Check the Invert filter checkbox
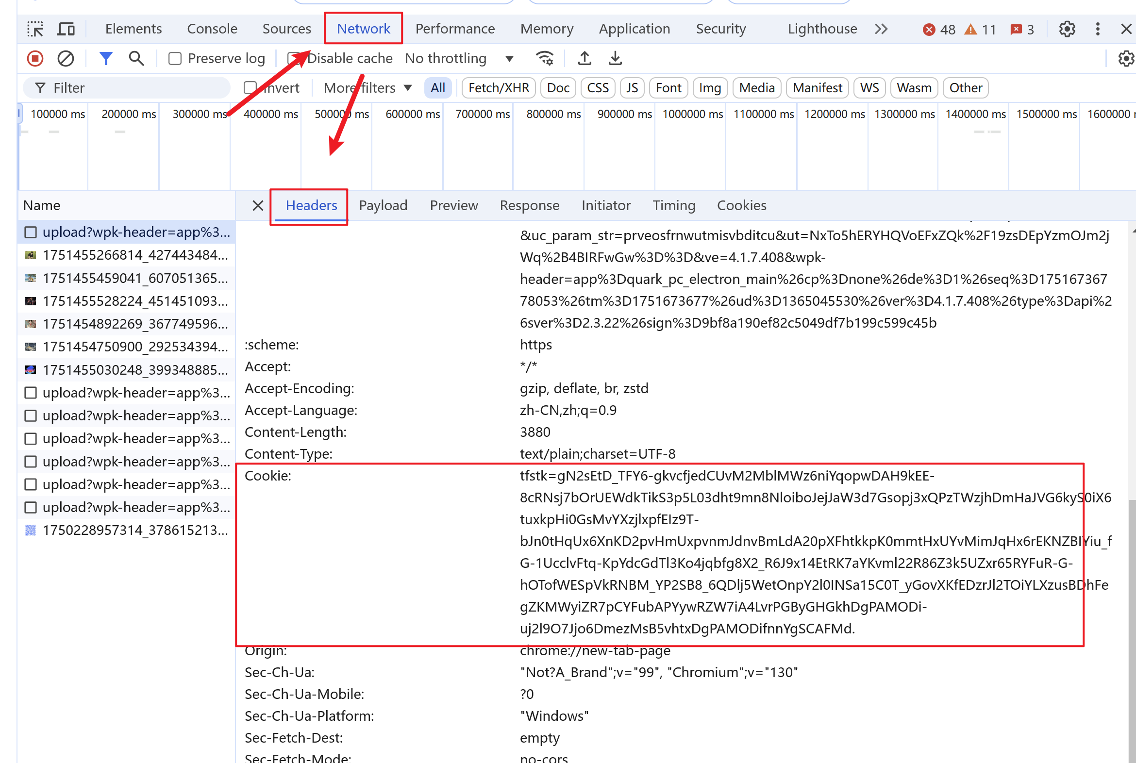The width and height of the screenshot is (1136, 763). [250, 87]
